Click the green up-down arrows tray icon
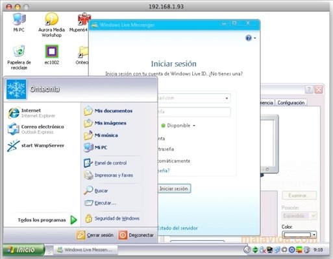Image resolution: width=333 pixels, height=259 pixels. pos(255,250)
